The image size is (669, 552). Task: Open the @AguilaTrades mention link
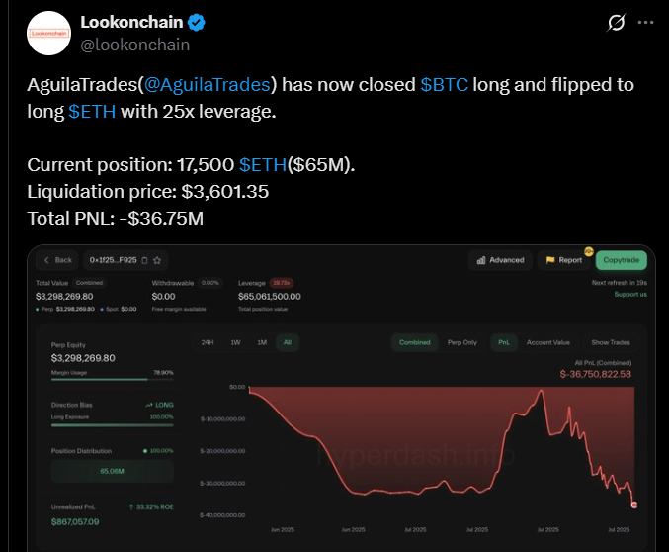click(208, 85)
